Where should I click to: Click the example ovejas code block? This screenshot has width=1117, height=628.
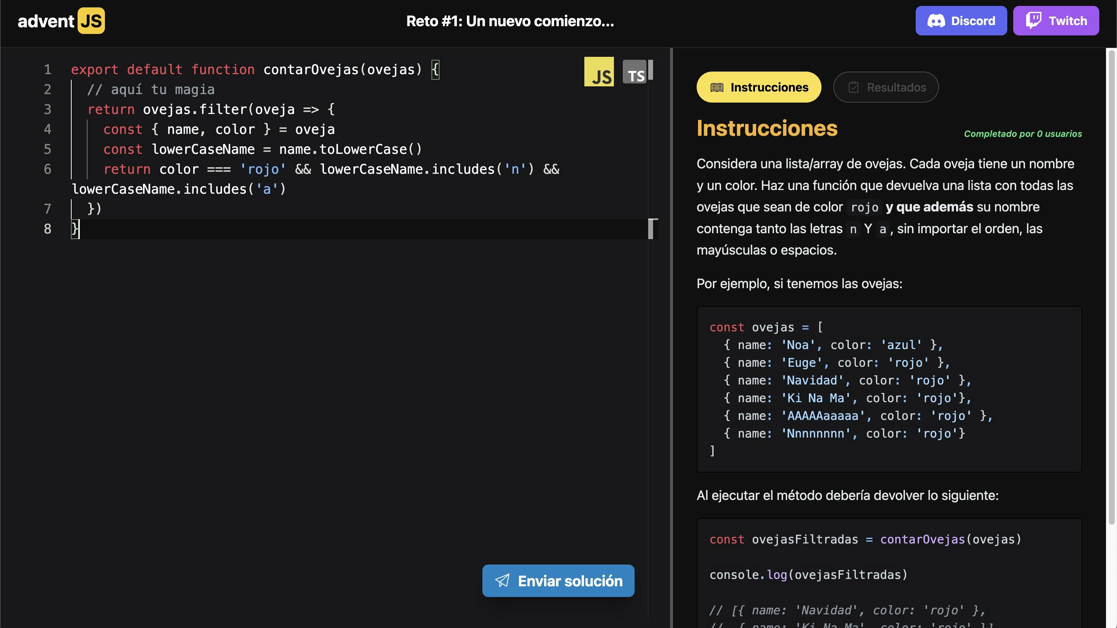coord(888,389)
